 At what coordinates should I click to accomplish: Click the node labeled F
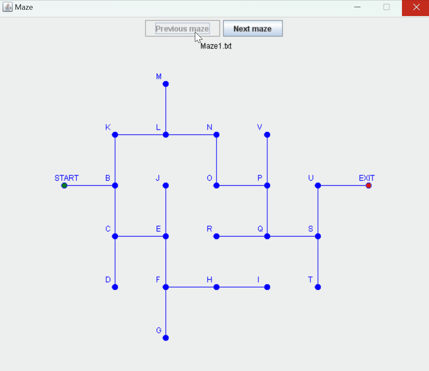(x=166, y=287)
